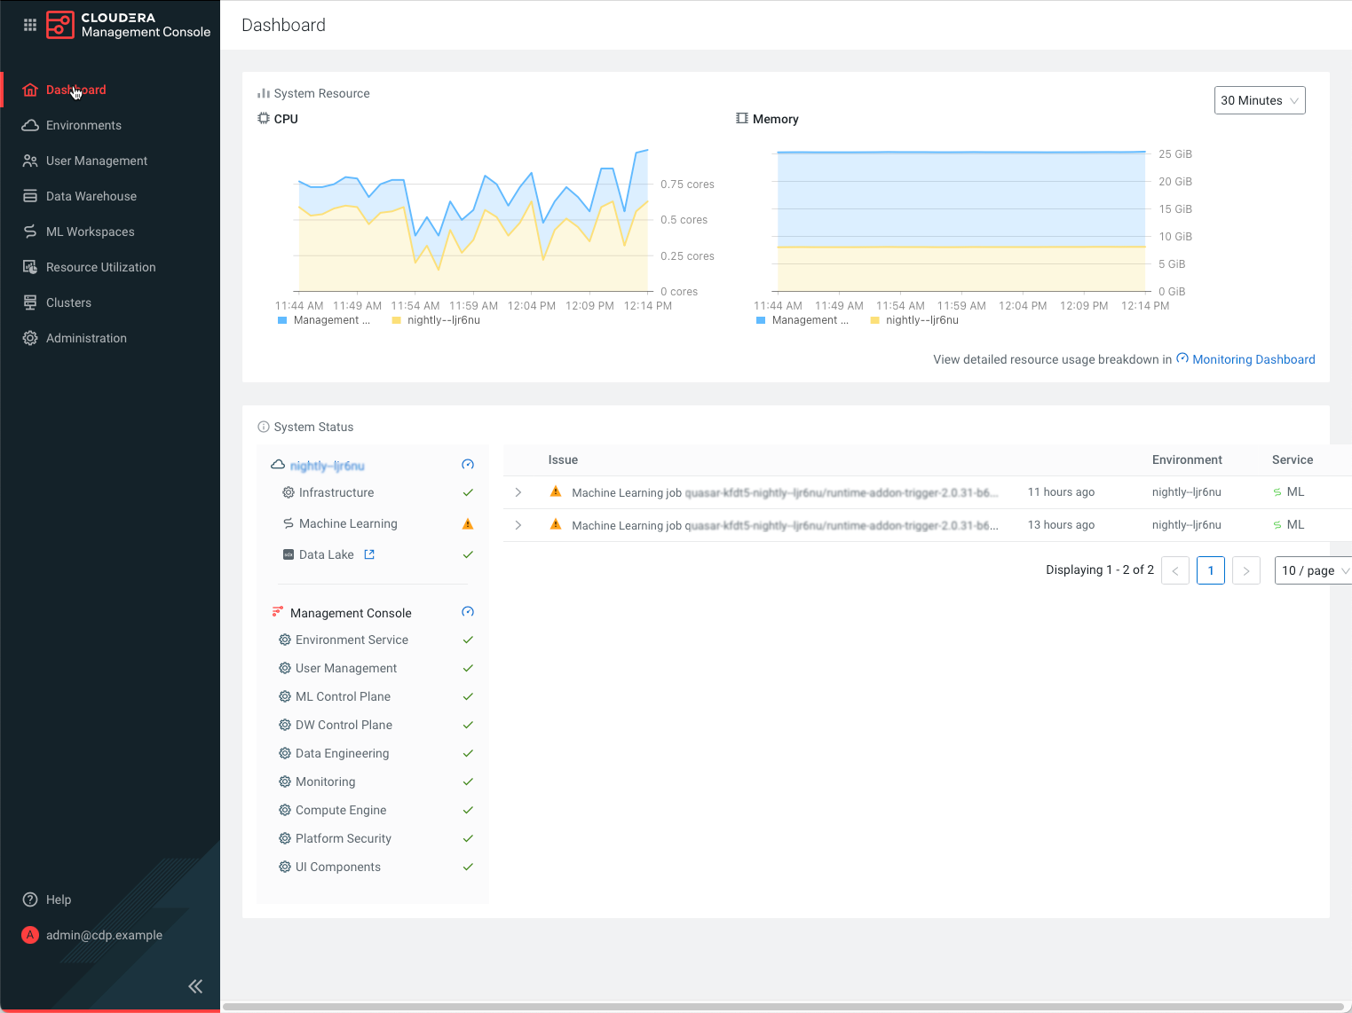The width and height of the screenshot is (1352, 1013).
Task: Select the Clusters sidebar icon
Action: [x=29, y=302]
